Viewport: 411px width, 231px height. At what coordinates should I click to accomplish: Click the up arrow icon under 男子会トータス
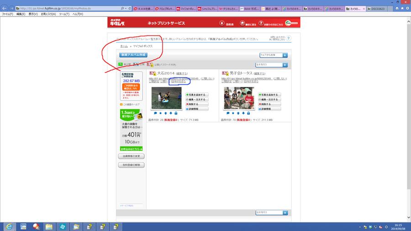coord(238,113)
